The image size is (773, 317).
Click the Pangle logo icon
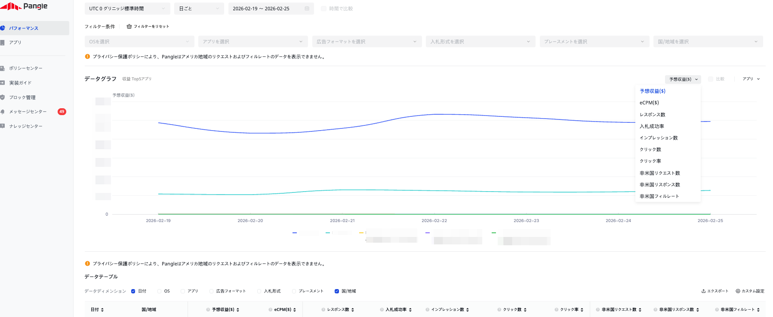point(11,6)
